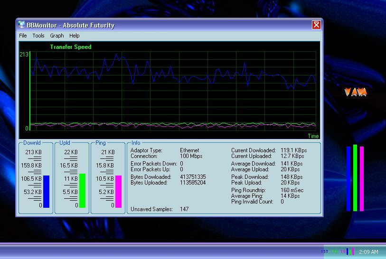386x259 pixels.
Task: Close the BBMonitor window
Action: click(316, 25)
